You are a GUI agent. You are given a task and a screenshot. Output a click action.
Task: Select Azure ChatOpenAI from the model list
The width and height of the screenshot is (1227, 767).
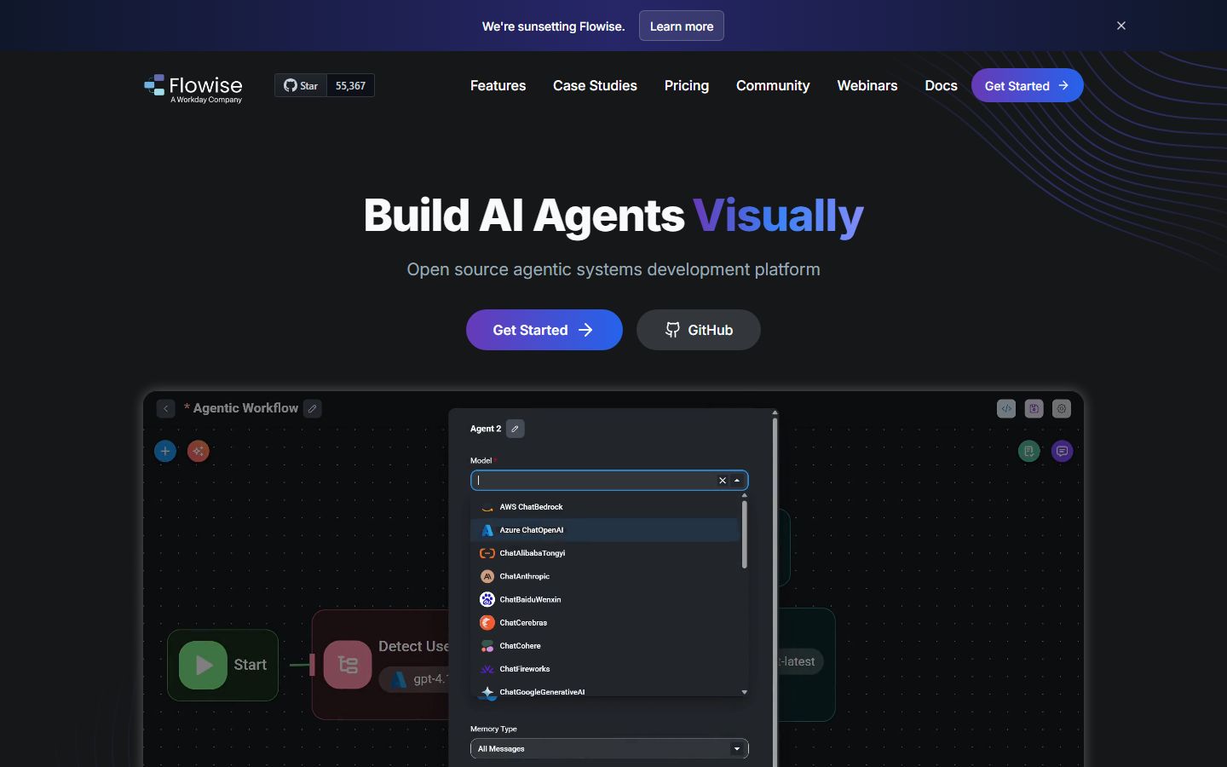click(x=605, y=530)
